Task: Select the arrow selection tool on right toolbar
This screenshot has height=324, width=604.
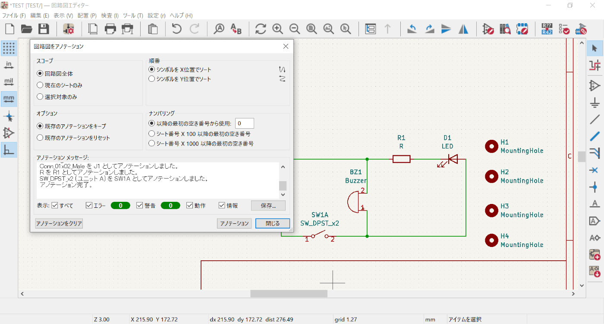Action: point(595,48)
